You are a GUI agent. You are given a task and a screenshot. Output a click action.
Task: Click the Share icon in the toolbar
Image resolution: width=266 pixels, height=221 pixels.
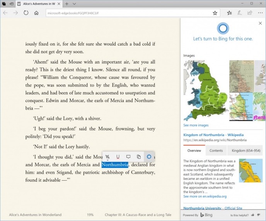pyautogui.click(x=250, y=13)
